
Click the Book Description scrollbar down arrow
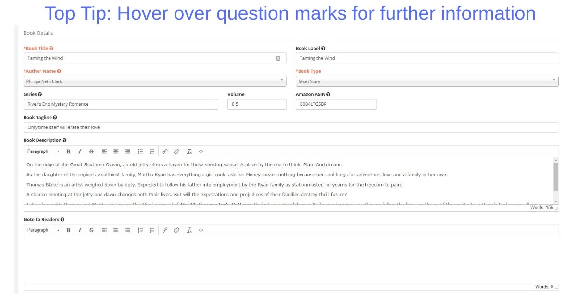[556, 201]
